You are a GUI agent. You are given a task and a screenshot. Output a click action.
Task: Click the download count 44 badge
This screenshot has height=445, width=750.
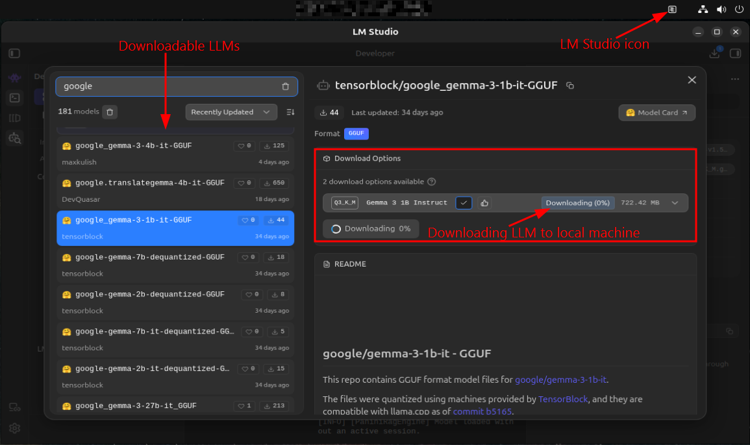[x=329, y=113]
